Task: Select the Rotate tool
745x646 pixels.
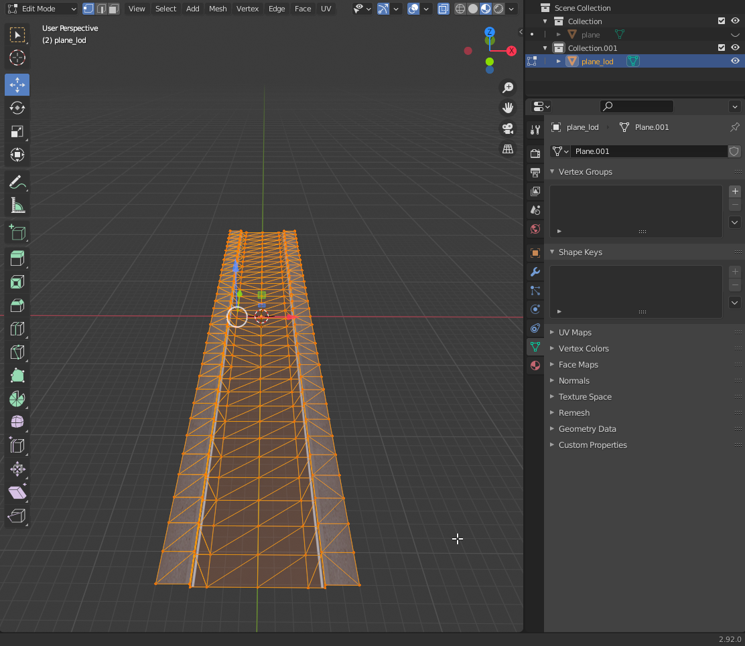Action: [x=17, y=108]
